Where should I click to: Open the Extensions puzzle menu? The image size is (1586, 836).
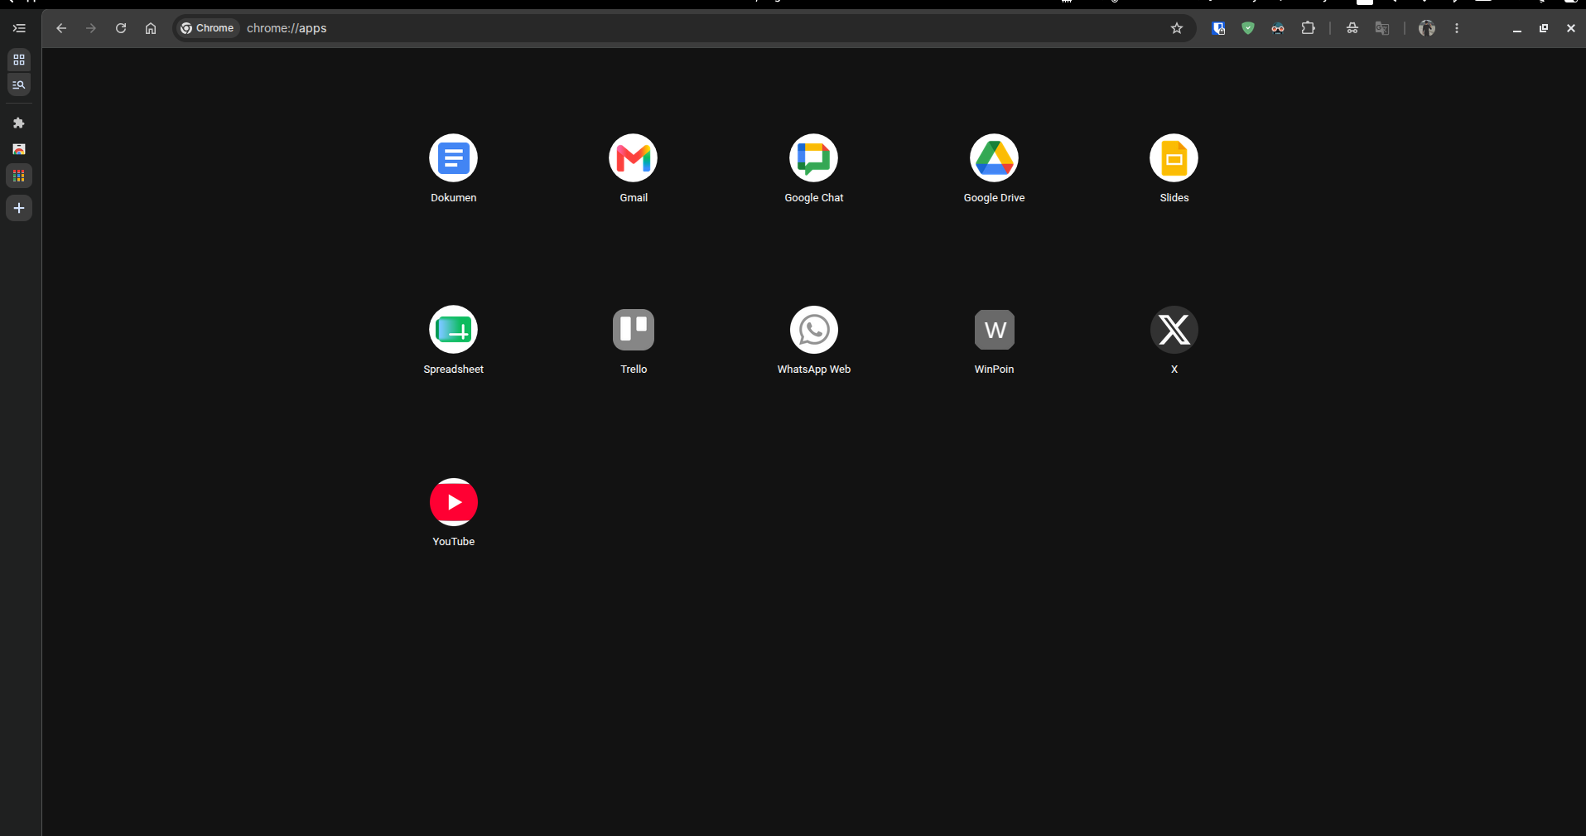(x=1308, y=28)
